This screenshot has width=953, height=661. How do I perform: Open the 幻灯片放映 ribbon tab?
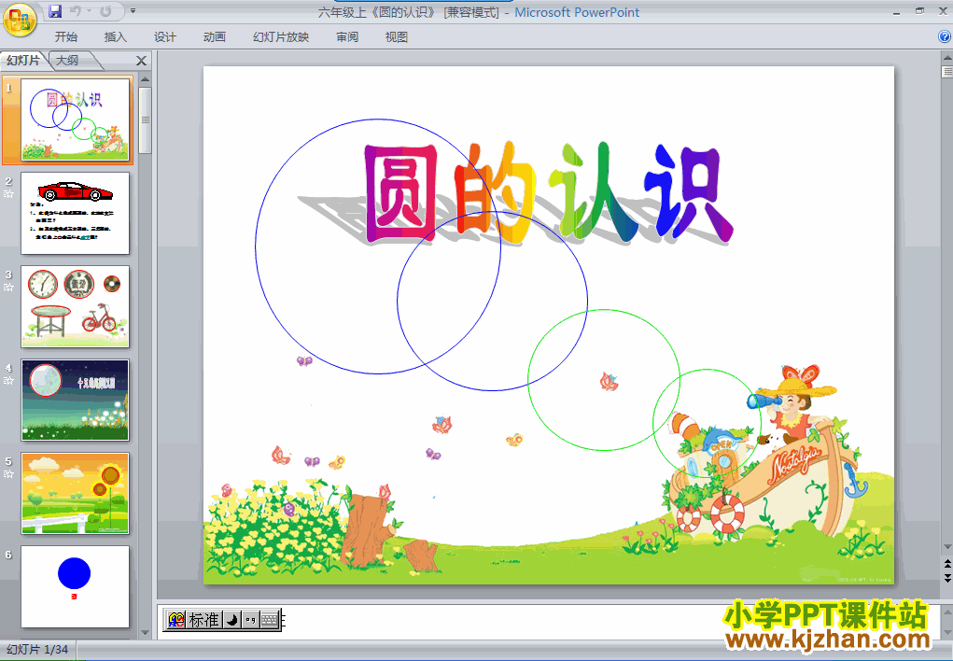[281, 37]
